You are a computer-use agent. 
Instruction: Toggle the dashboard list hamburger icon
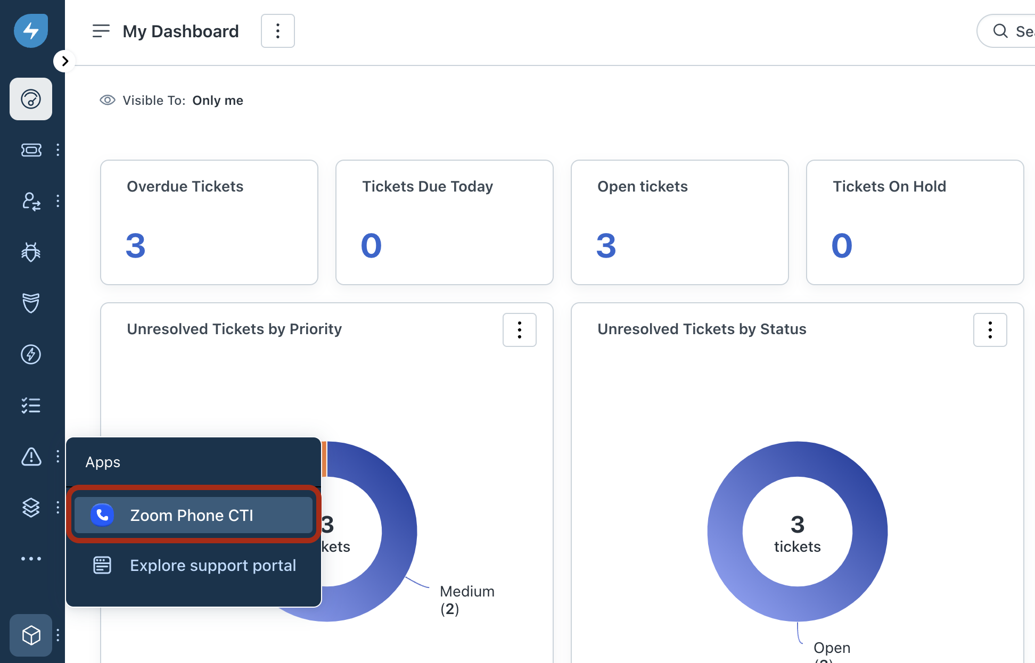tap(101, 31)
